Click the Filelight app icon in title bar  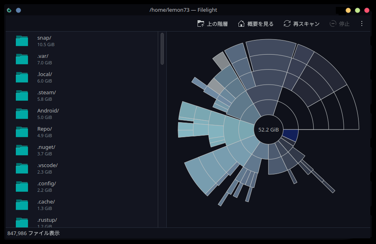coord(9,10)
